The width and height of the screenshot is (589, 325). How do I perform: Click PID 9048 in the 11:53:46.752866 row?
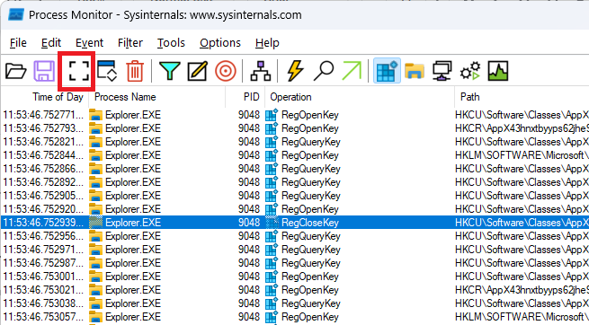249,169
